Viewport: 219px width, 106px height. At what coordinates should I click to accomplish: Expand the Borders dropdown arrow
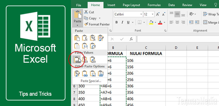(144, 23)
